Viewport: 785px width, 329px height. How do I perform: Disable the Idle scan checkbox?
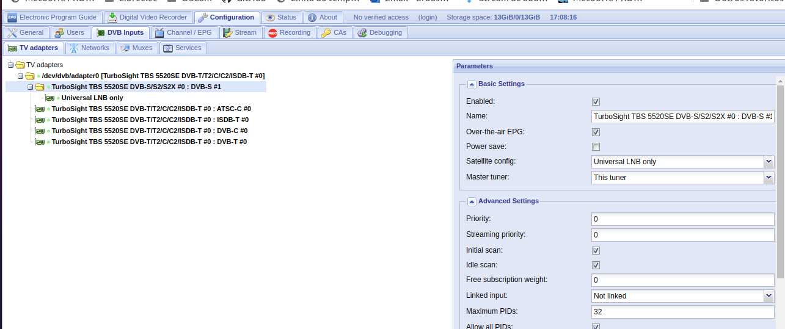click(x=596, y=265)
